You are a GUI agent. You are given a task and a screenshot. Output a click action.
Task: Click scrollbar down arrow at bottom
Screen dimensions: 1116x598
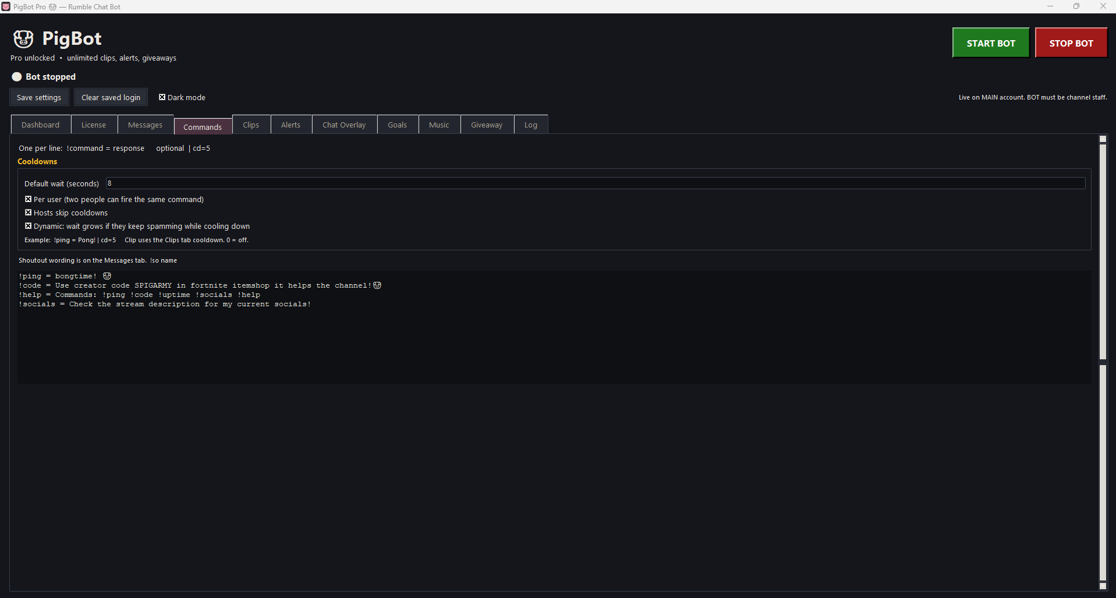(x=1103, y=586)
